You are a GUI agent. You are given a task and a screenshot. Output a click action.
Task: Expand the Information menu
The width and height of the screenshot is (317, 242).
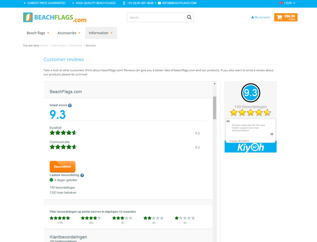101,33
